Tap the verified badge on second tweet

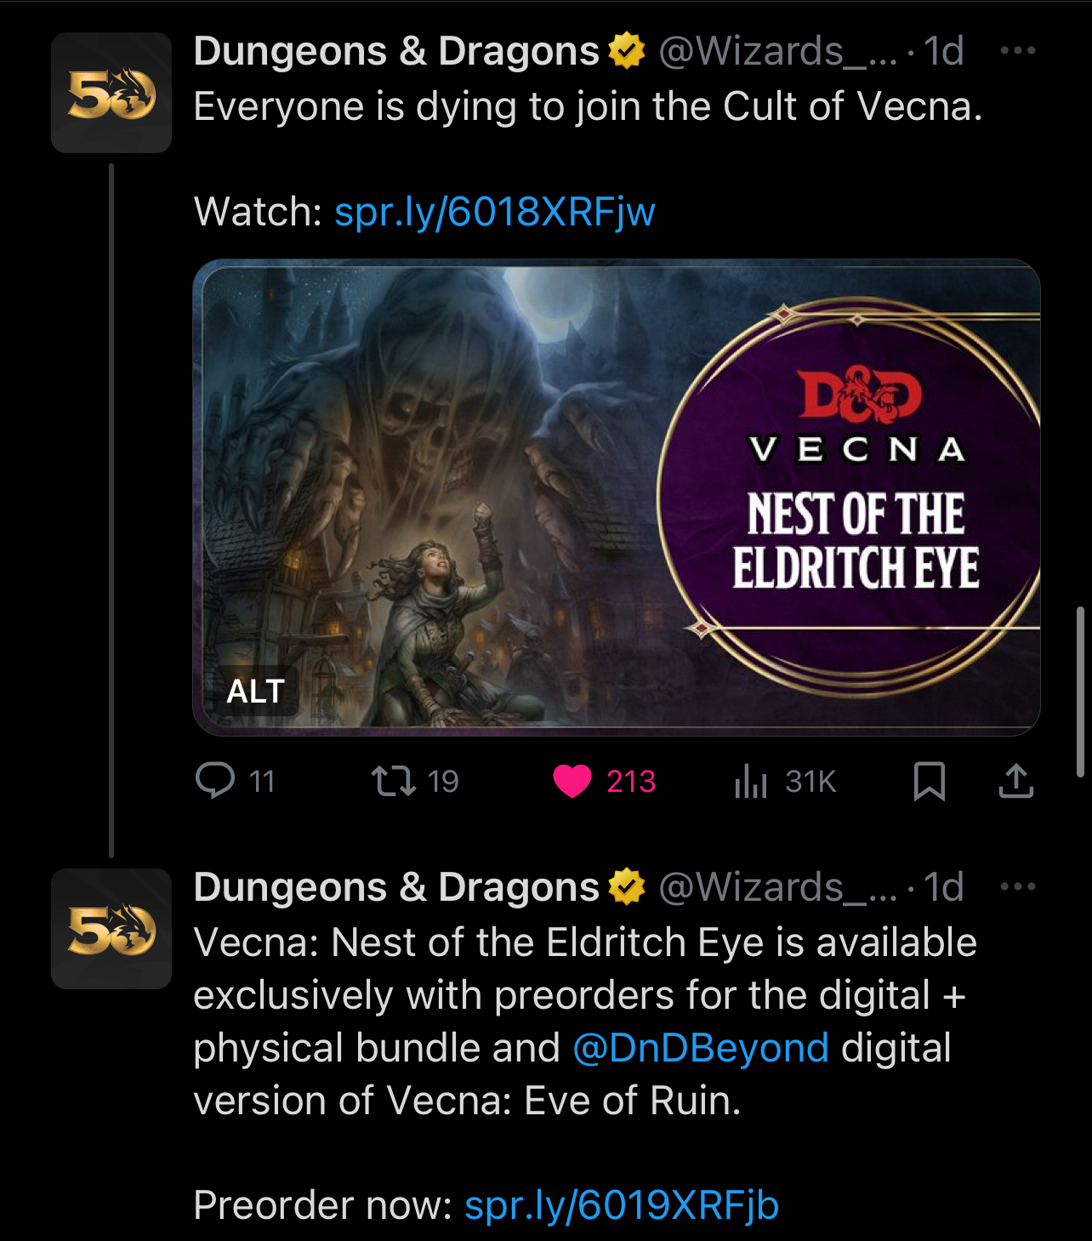(627, 887)
